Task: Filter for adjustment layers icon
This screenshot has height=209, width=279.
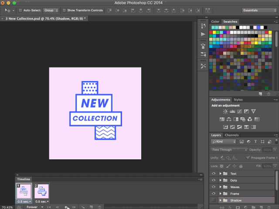Action: tap(248, 142)
